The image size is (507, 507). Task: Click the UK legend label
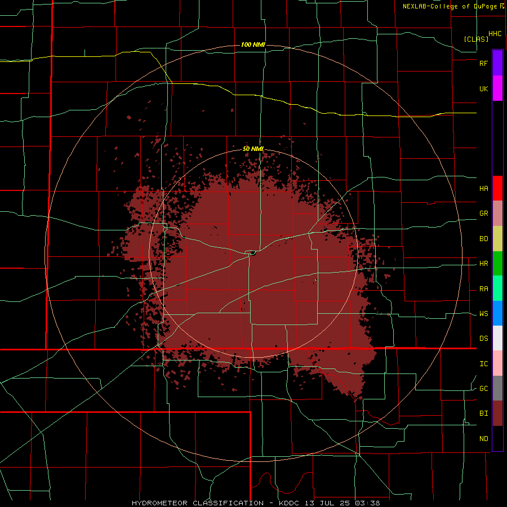[x=484, y=88]
